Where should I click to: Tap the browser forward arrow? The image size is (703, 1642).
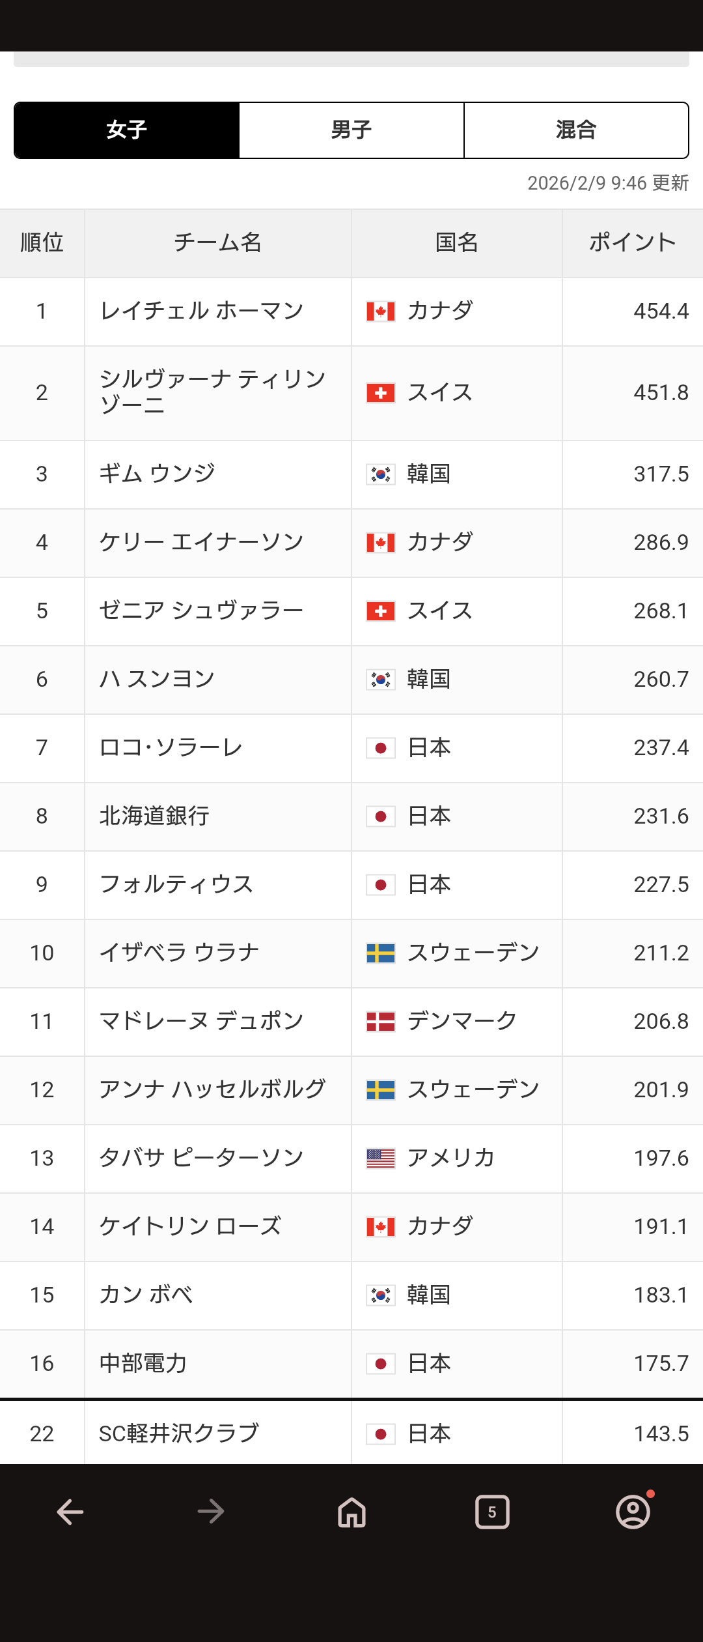211,1512
